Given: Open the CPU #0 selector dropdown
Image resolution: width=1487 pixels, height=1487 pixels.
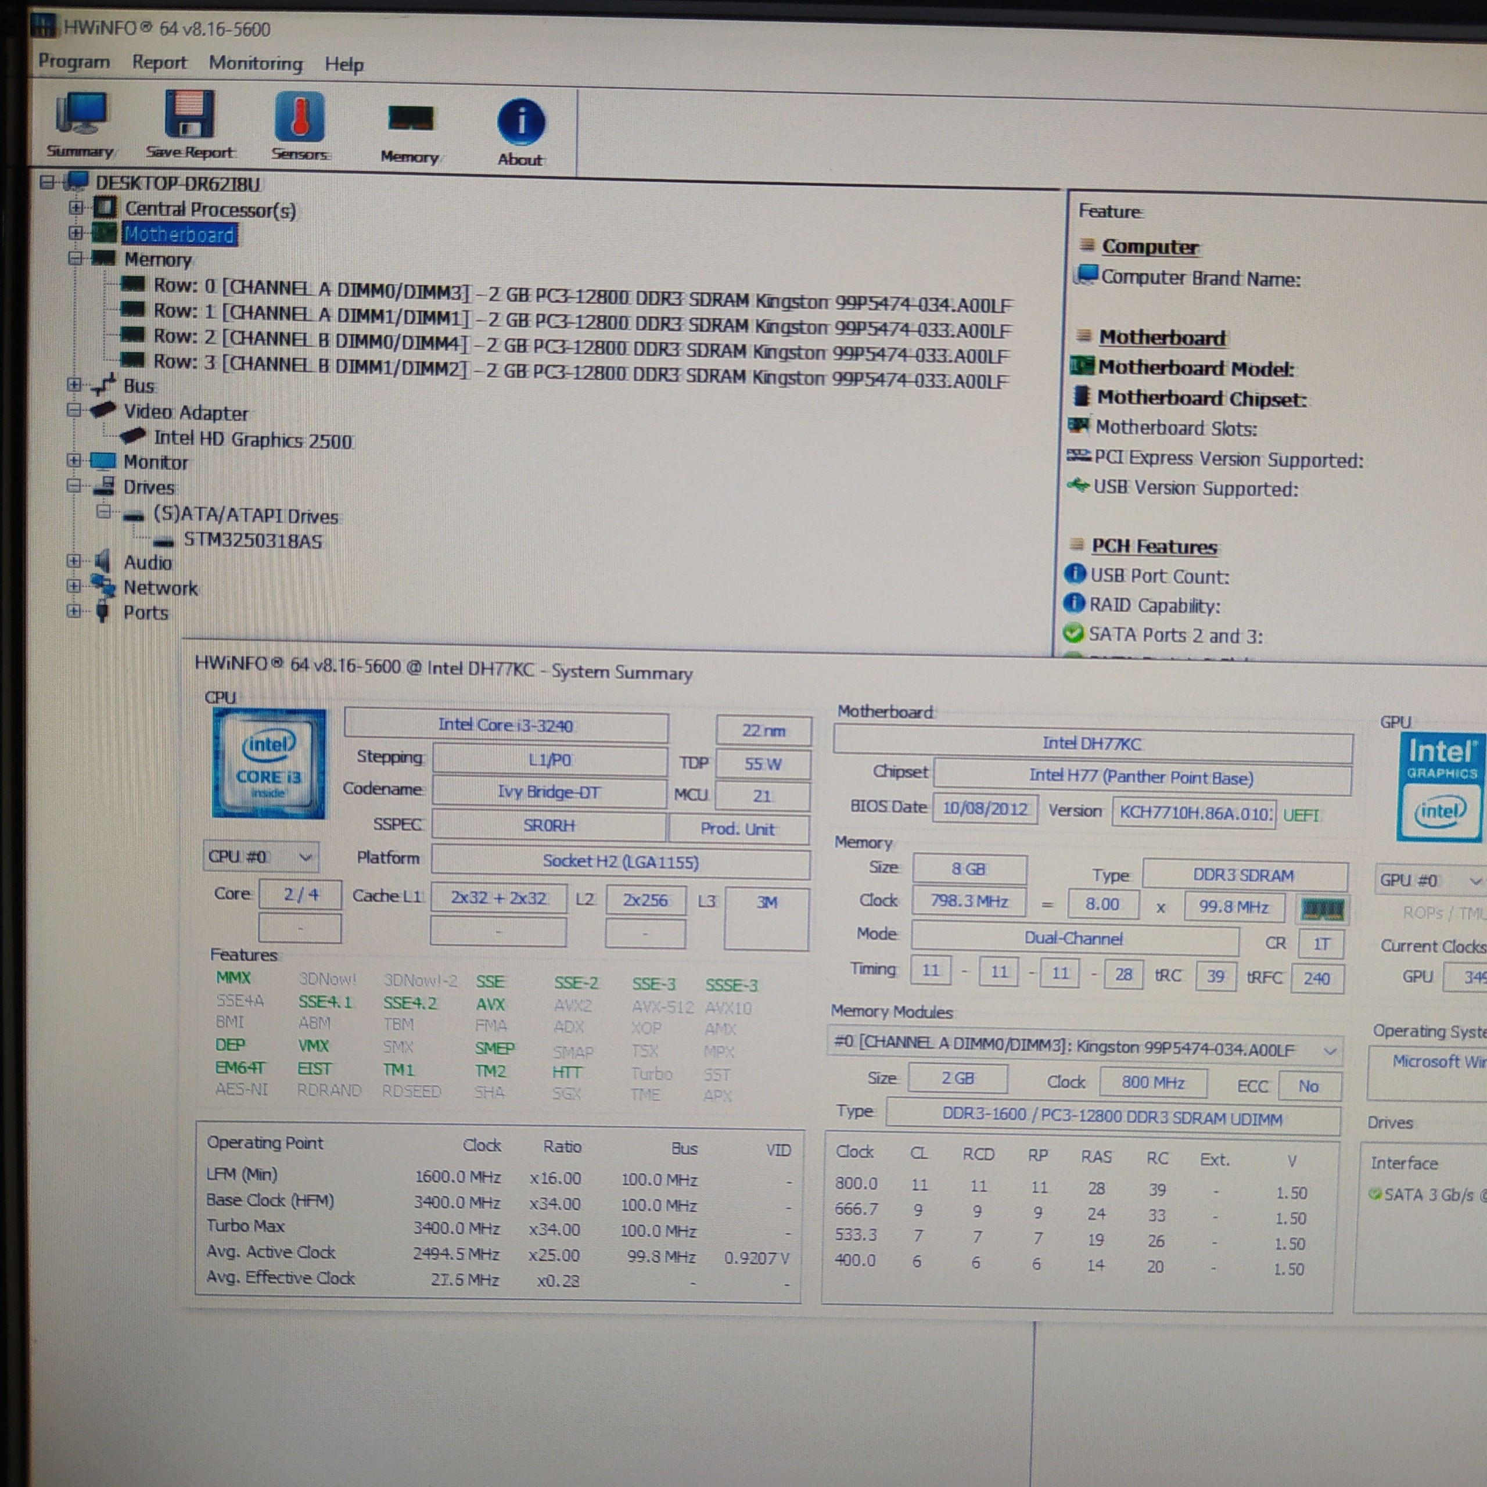Looking at the screenshot, I should point(261,857).
